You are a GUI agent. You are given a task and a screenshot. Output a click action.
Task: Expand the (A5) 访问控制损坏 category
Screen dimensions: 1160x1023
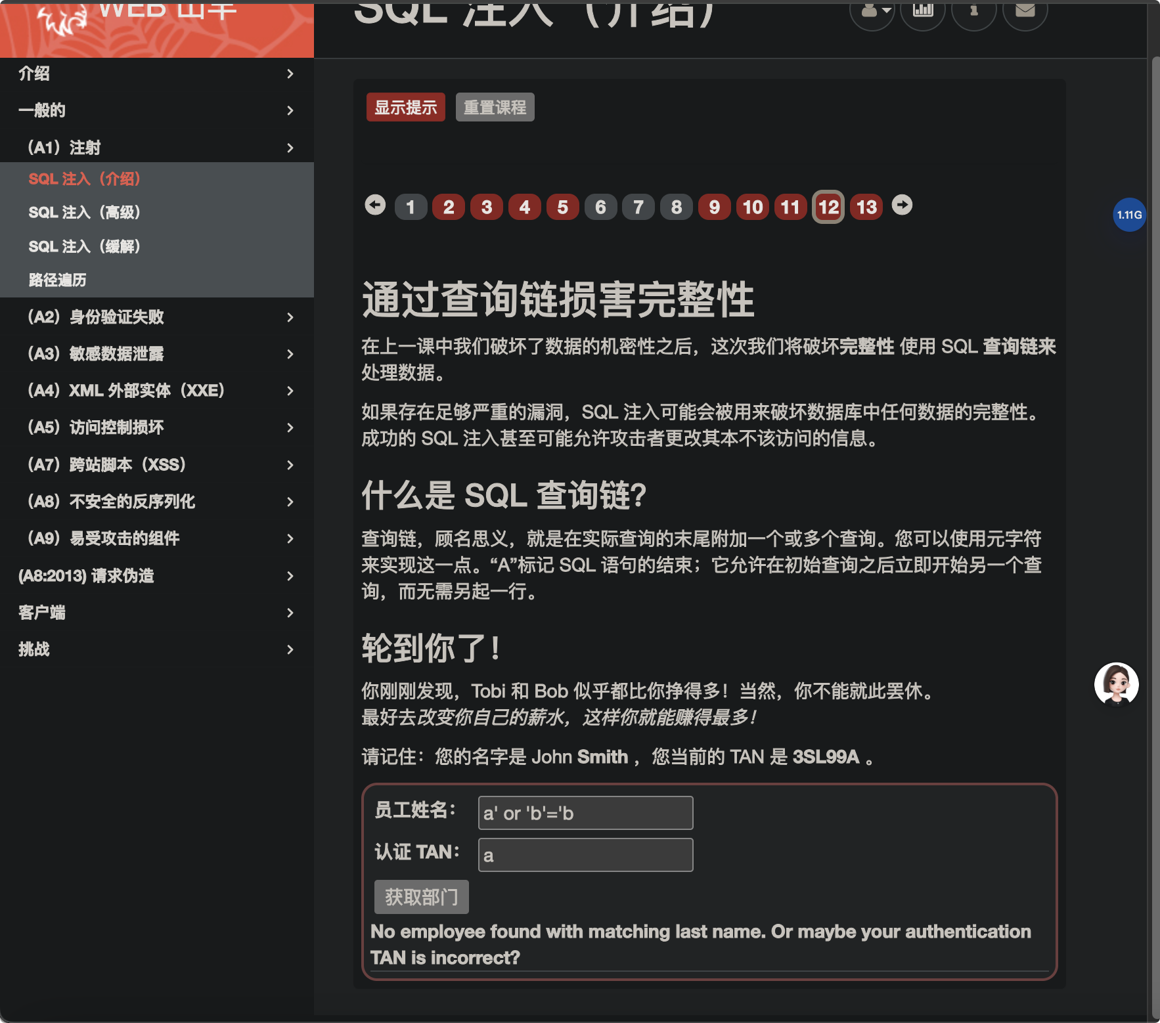pos(157,427)
